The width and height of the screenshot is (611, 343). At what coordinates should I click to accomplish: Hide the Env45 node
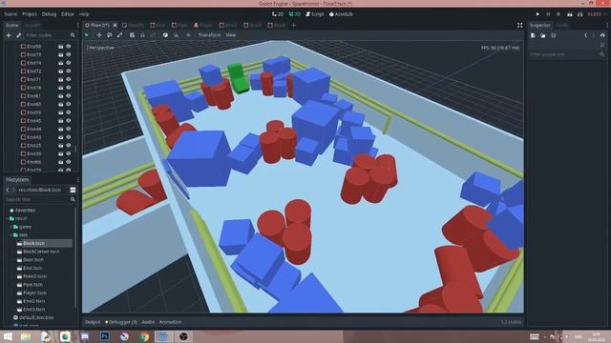click(x=69, y=121)
